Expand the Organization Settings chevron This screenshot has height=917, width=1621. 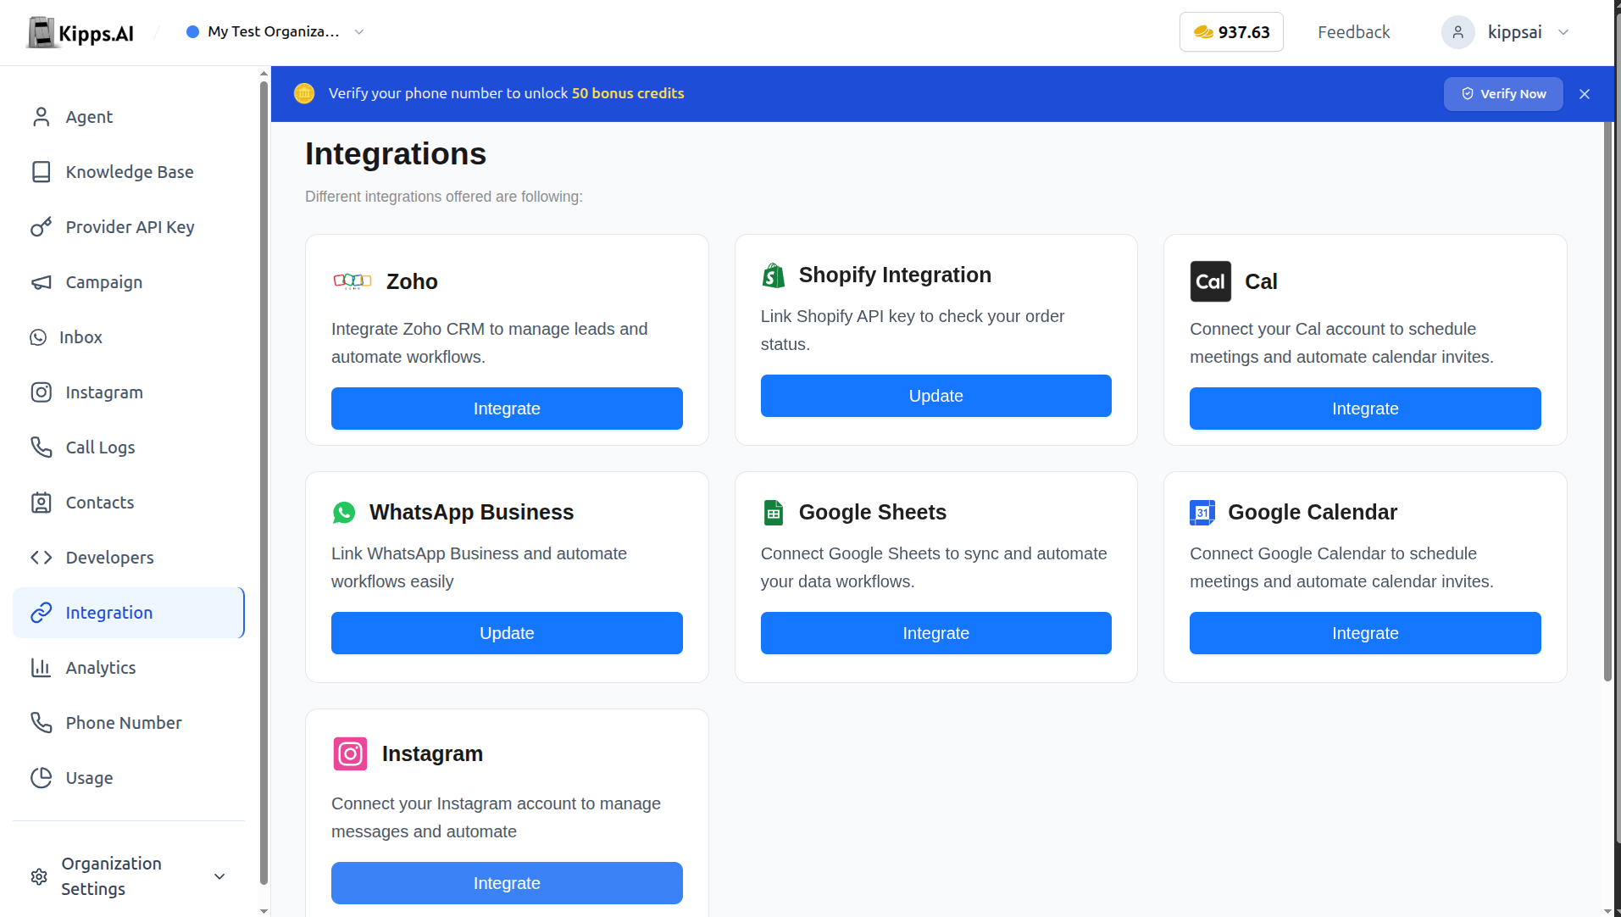219,876
